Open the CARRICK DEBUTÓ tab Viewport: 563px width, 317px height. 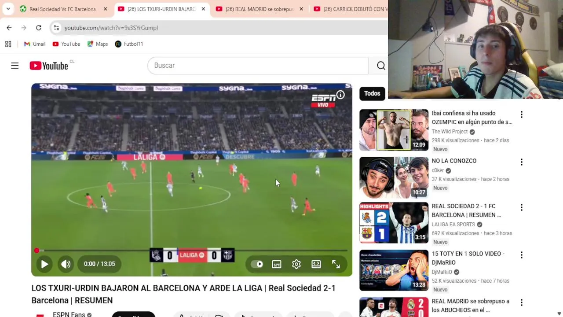pyautogui.click(x=351, y=9)
